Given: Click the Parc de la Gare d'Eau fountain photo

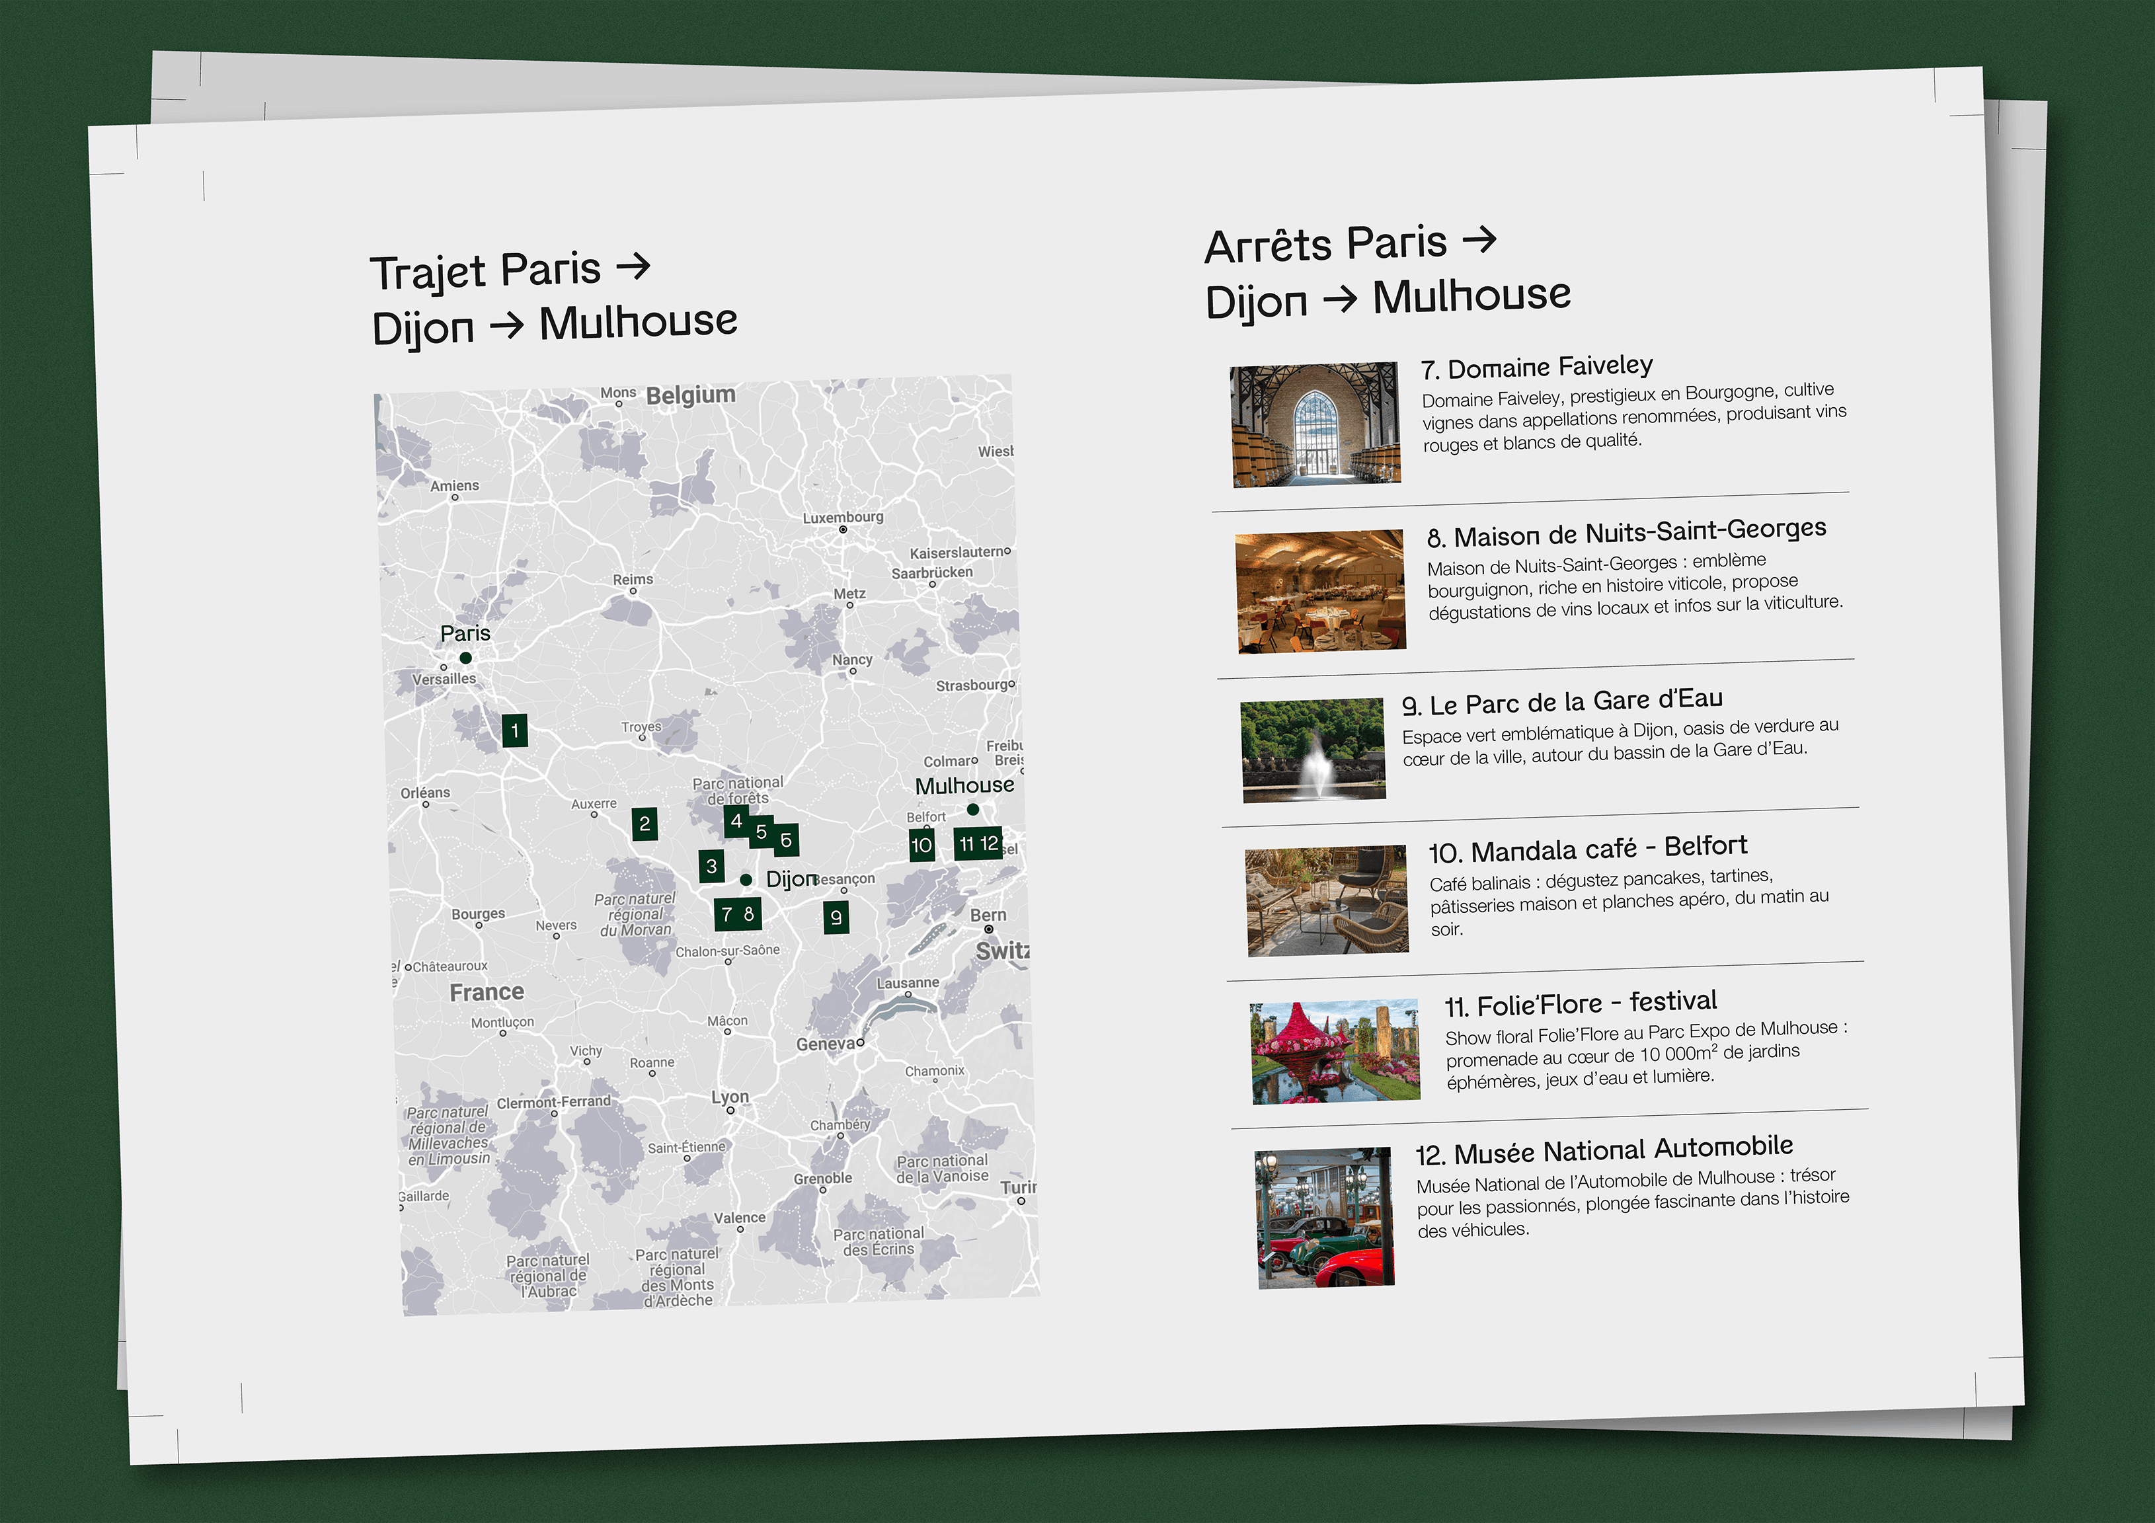Looking at the screenshot, I should [1313, 751].
